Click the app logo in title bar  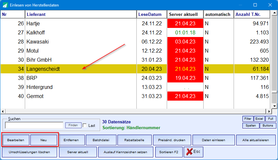pos(5,5)
